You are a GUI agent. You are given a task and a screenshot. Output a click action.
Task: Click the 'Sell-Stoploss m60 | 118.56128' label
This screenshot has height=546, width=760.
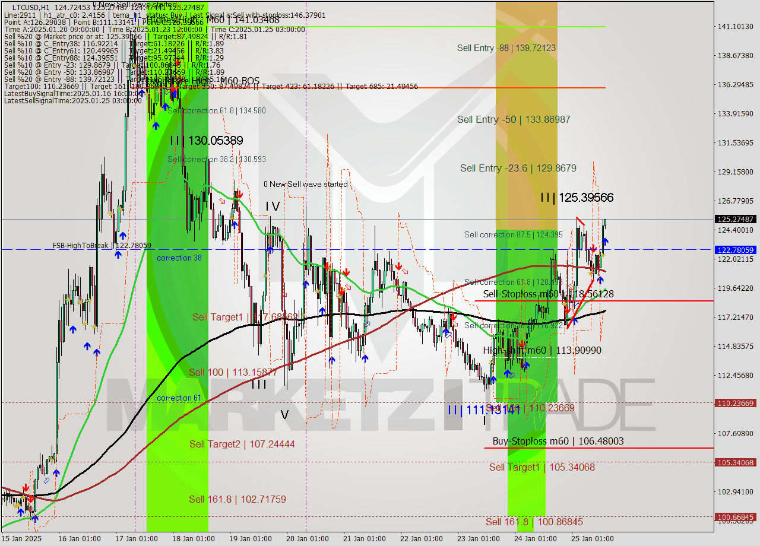pos(548,294)
